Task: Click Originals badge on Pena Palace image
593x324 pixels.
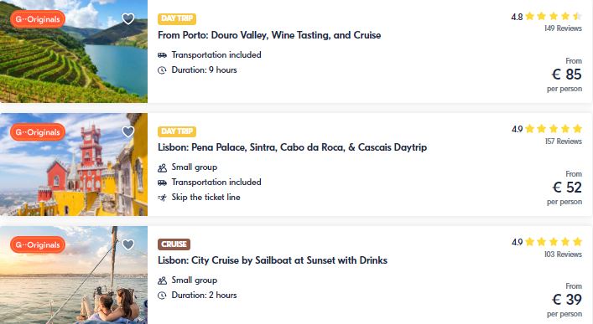Action: (38, 132)
